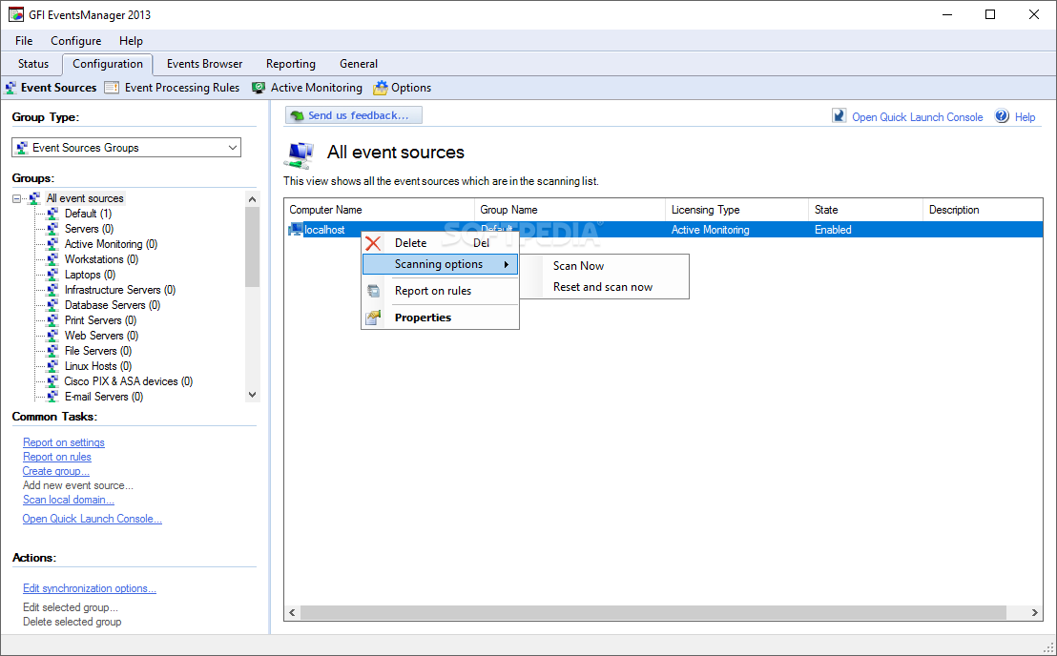Viewport: 1057px width, 656px height.
Task: Click Open Quick Launch Console link under Common Tasks
Action: (93, 519)
